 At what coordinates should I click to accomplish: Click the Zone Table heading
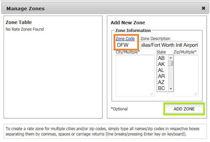pyautogui.click(x=19, y=23)
